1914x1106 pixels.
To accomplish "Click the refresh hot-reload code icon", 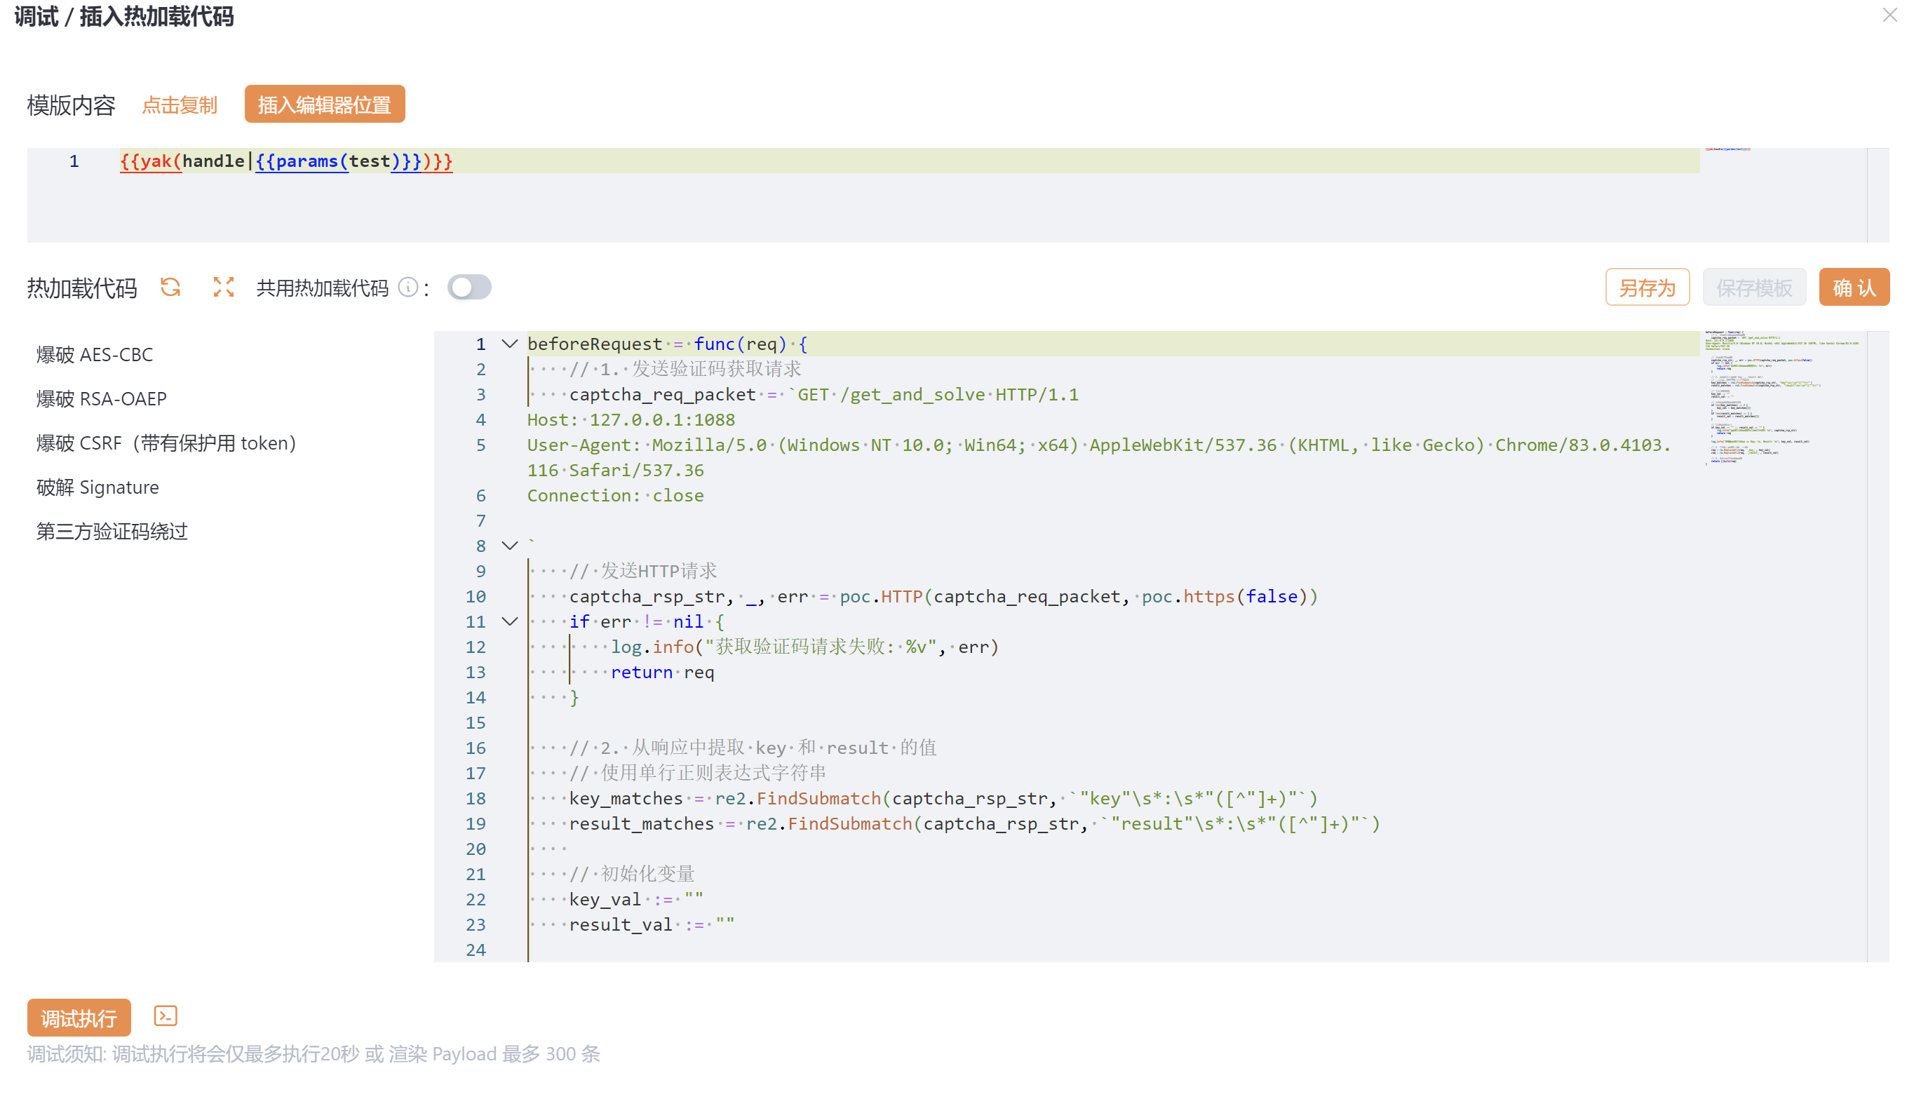I will click(171, 287).
